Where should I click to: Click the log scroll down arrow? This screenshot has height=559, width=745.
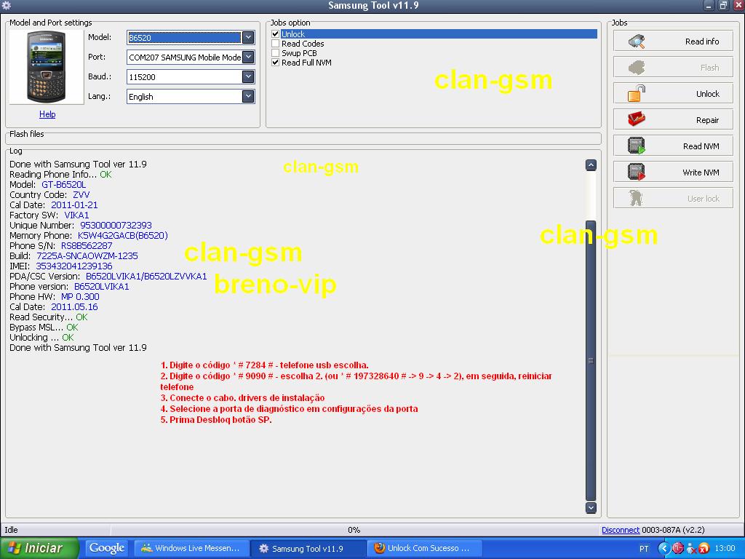[591, 507]
